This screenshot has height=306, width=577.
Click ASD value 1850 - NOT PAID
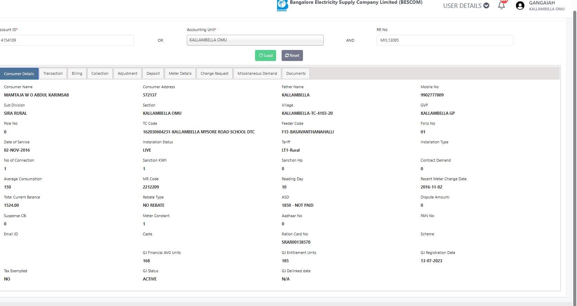click(x=297, y=205)
